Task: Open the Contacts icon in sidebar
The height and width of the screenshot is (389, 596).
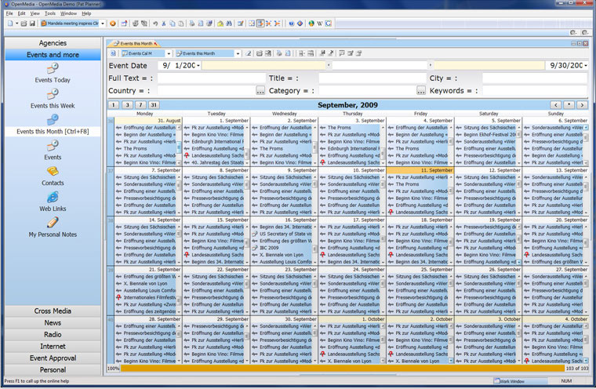Action: click(x=53, y=171)
